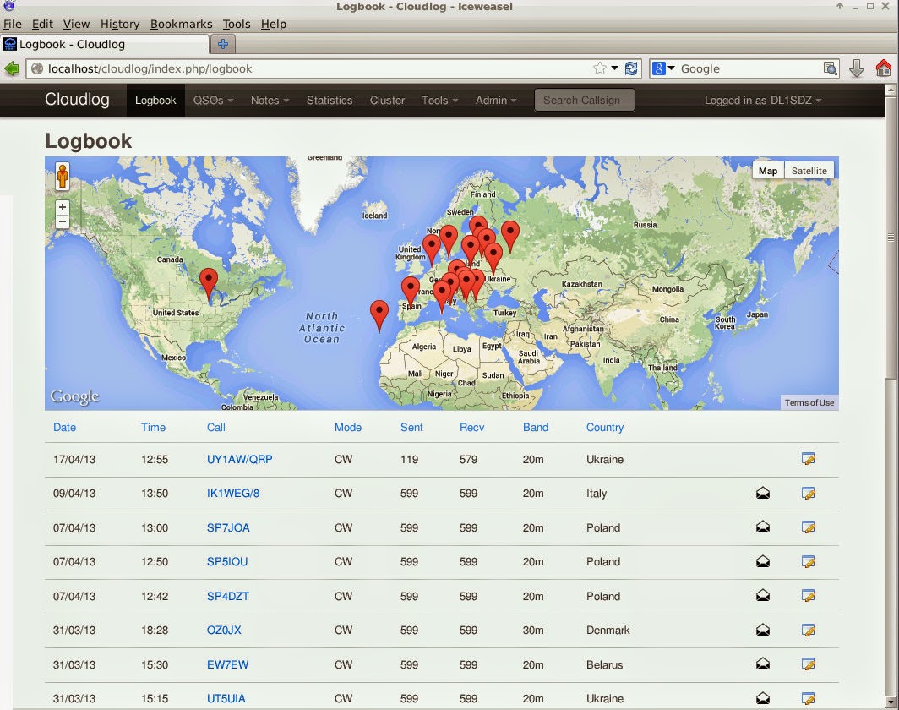Open the Bookmarks menu
Screen dimensions: 899x710
pos(181,24)
